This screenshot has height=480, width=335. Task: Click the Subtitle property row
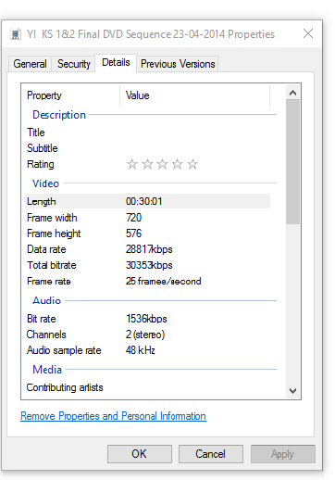tap(147, 148)
